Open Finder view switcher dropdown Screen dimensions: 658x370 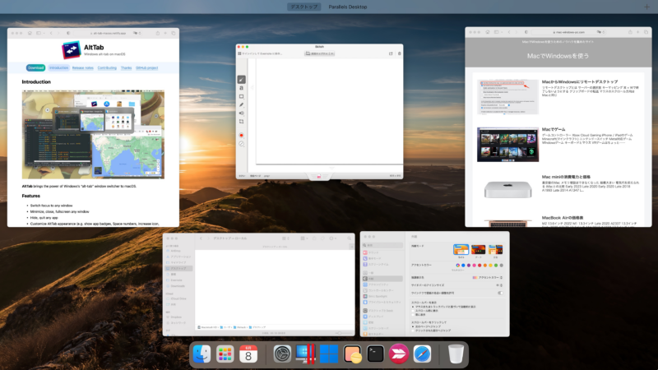coord(285,238)
